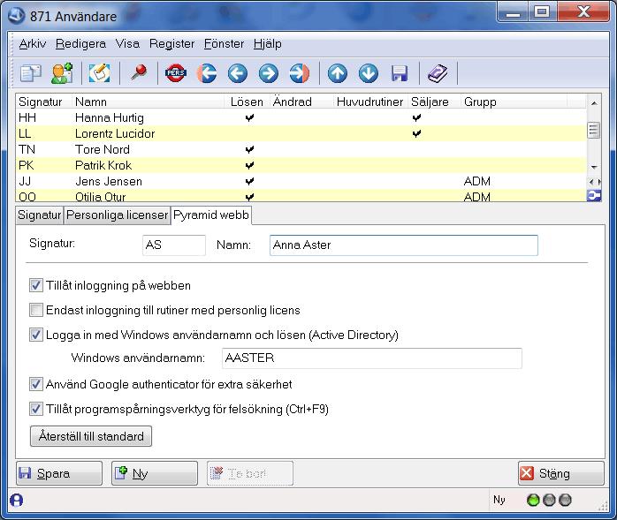
Task: Toggle Logga in med Windows användarnamn checkbox
Action: 36,335
